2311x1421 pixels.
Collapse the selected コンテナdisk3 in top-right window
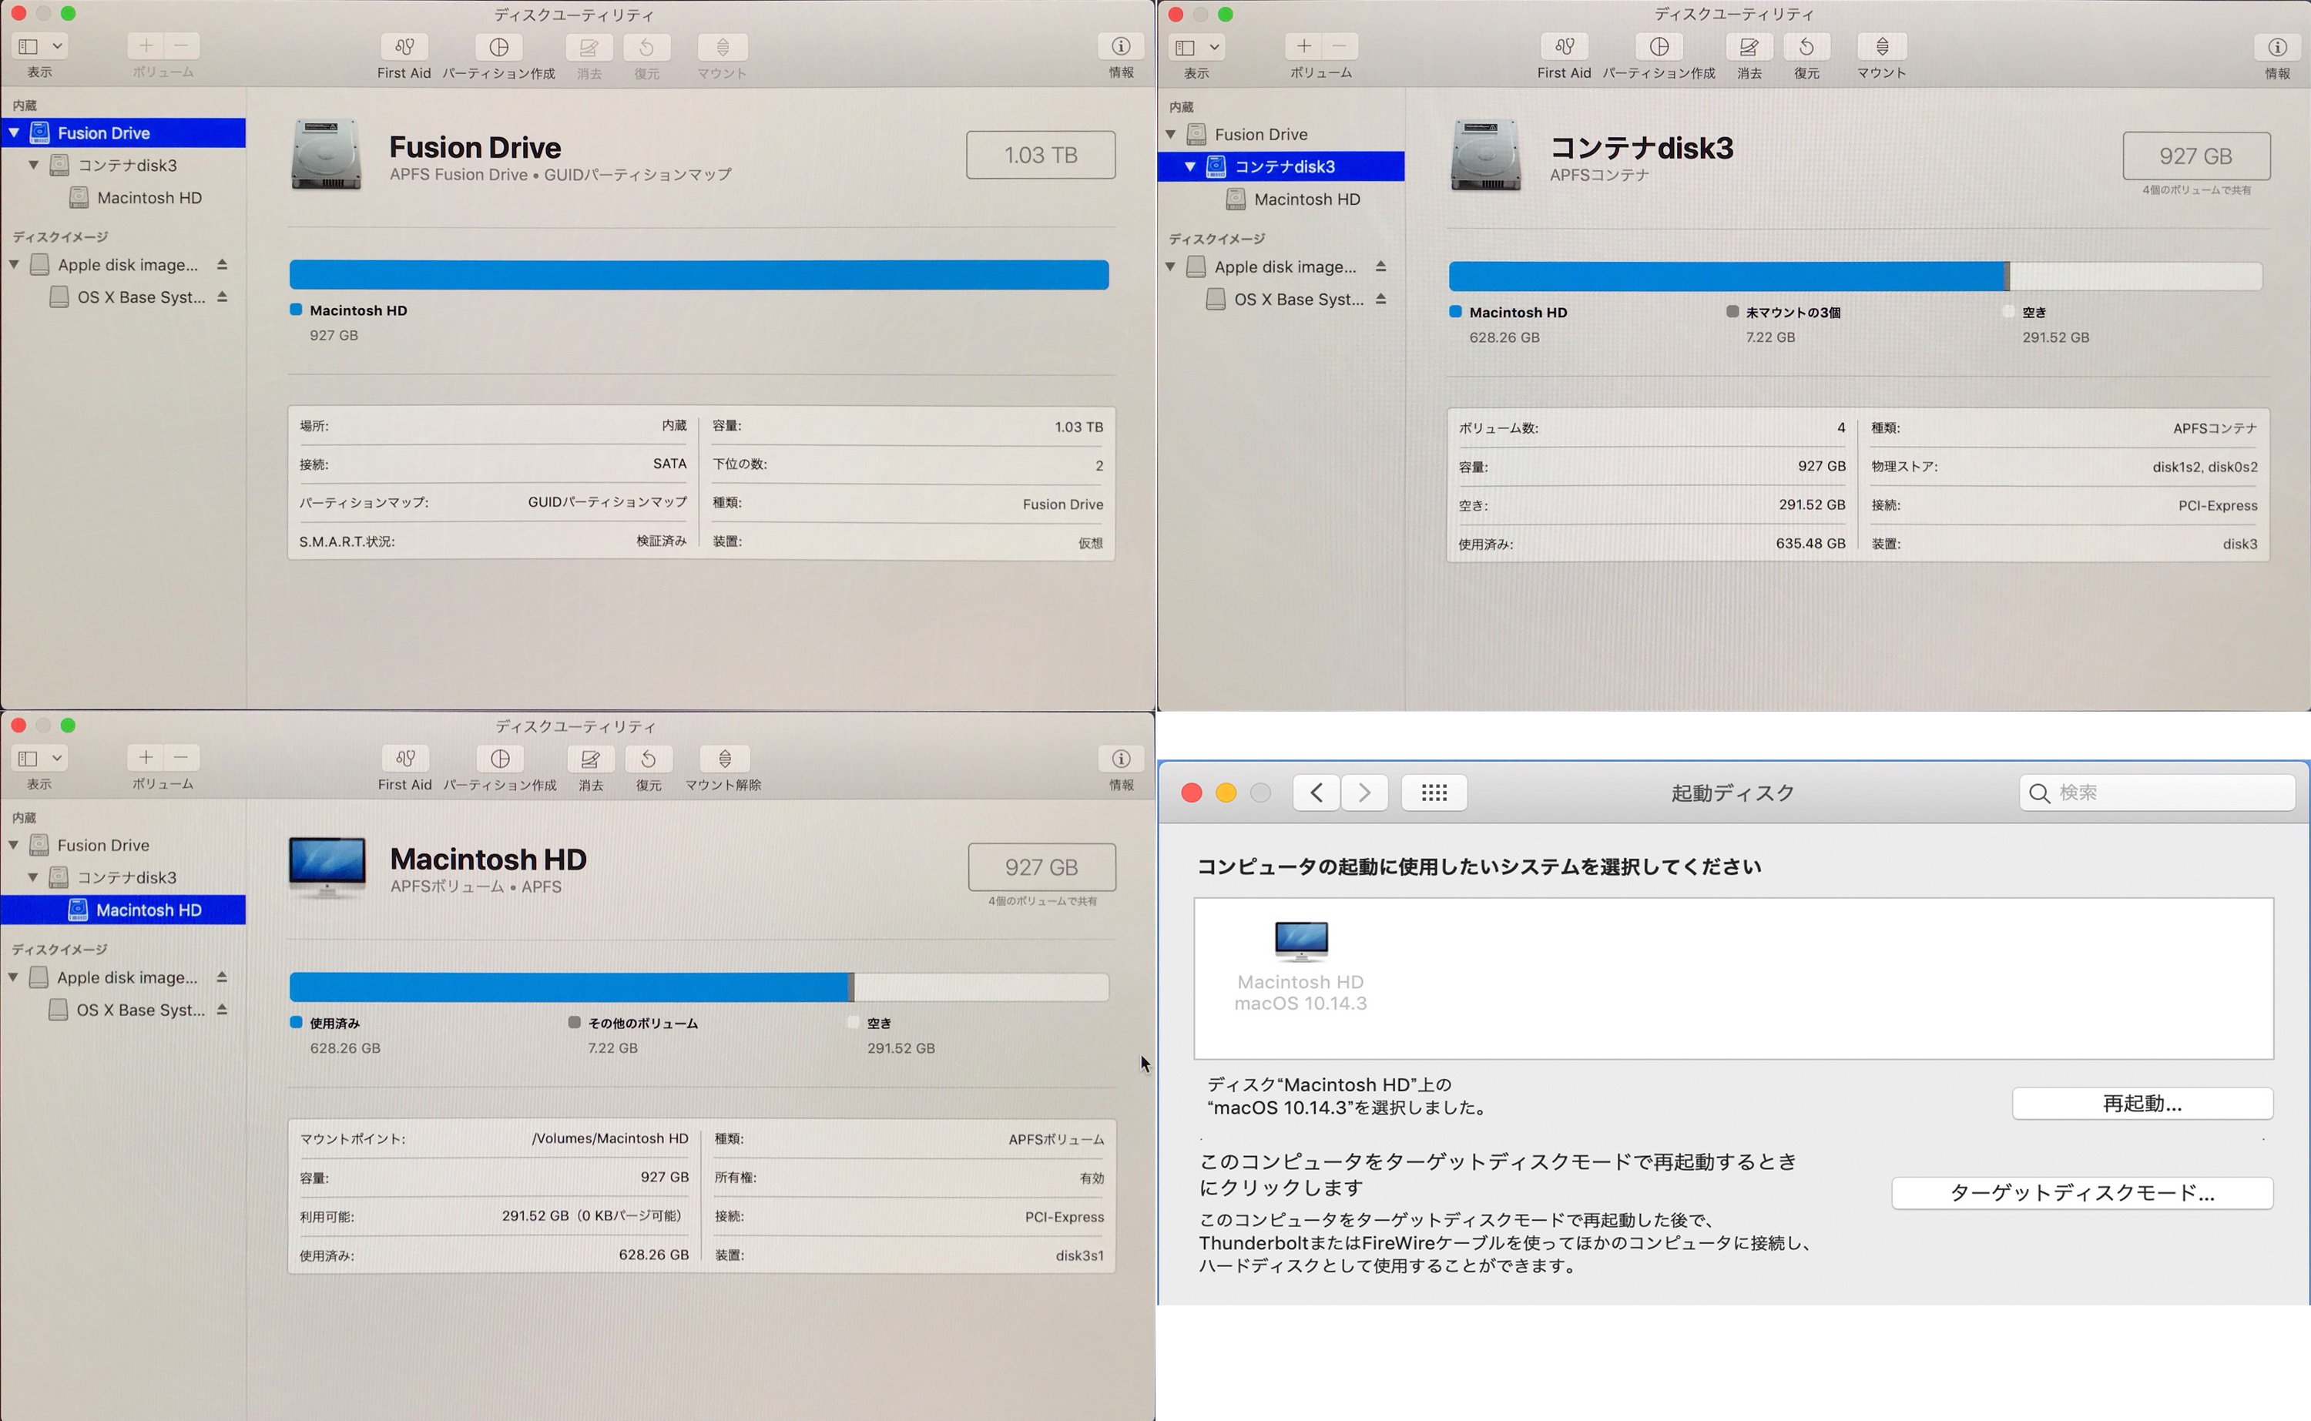pyautogui.click(x=1189, y=166)
